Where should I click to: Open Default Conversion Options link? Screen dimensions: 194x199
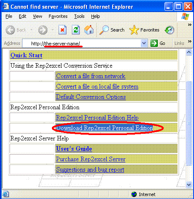pyautogui.click(x=91, y=97)
